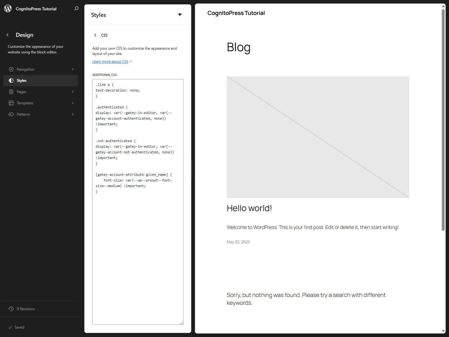449x337 pixels.
Task: Click the May 22, 2025 post date
Action: click(238, 242)
